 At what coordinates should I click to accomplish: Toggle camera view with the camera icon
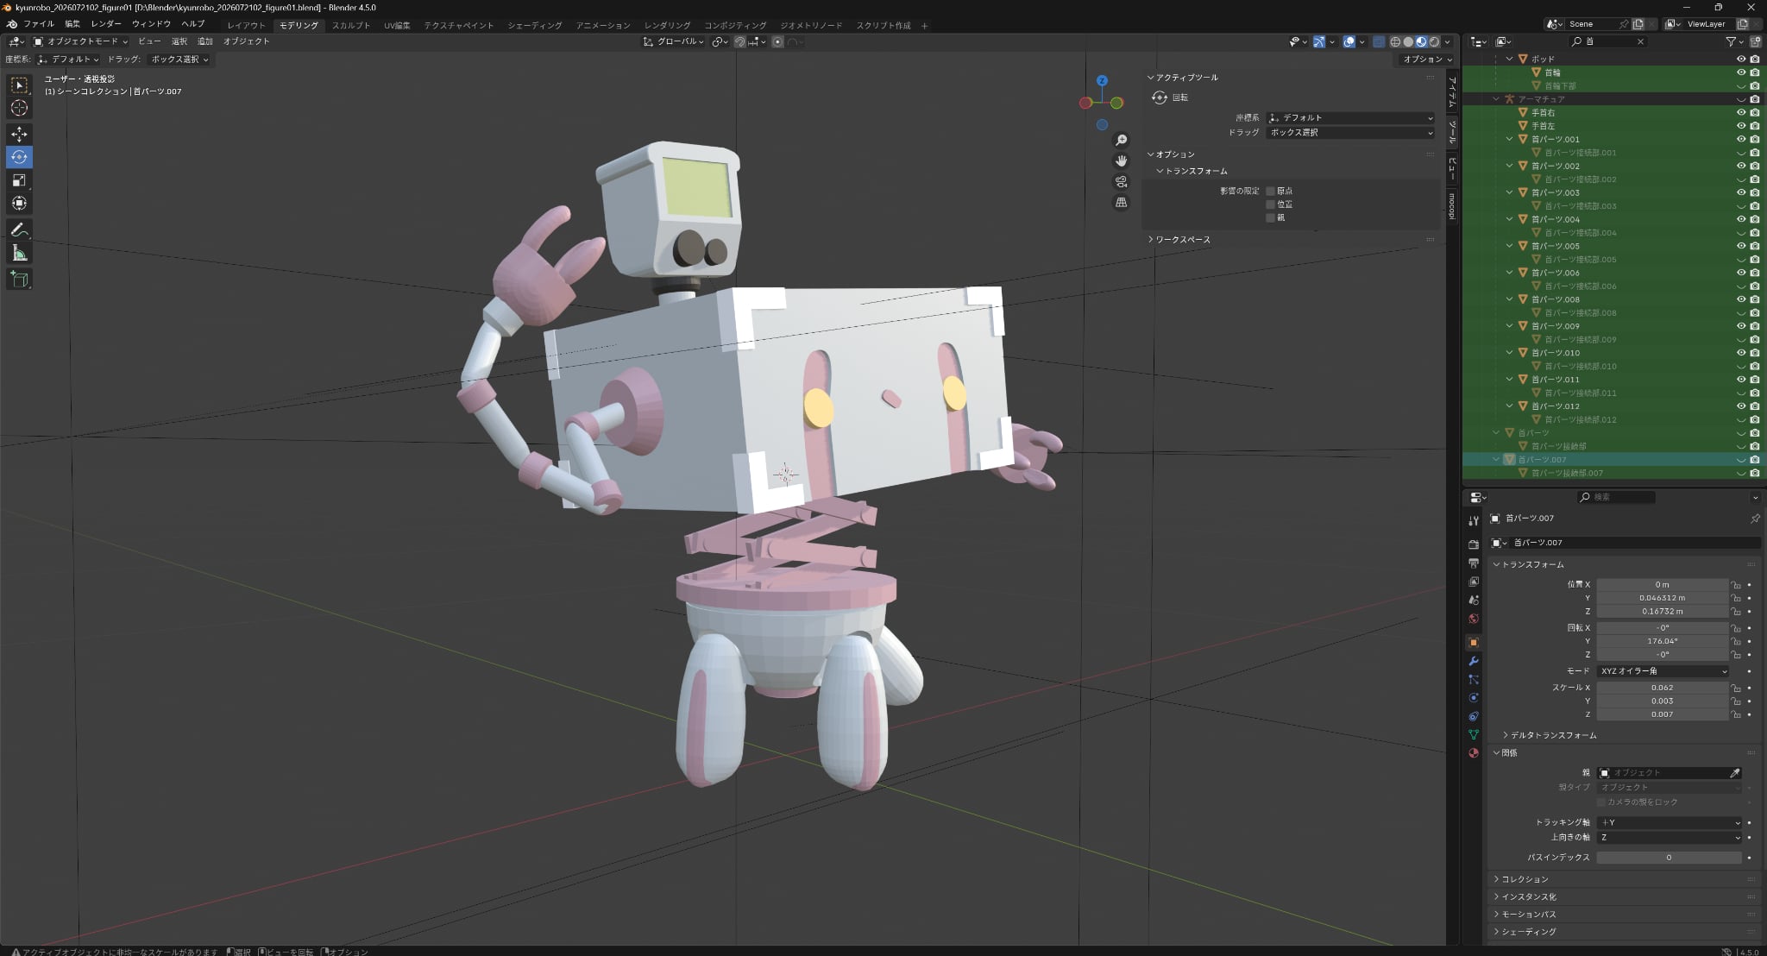pos(1121,182)
